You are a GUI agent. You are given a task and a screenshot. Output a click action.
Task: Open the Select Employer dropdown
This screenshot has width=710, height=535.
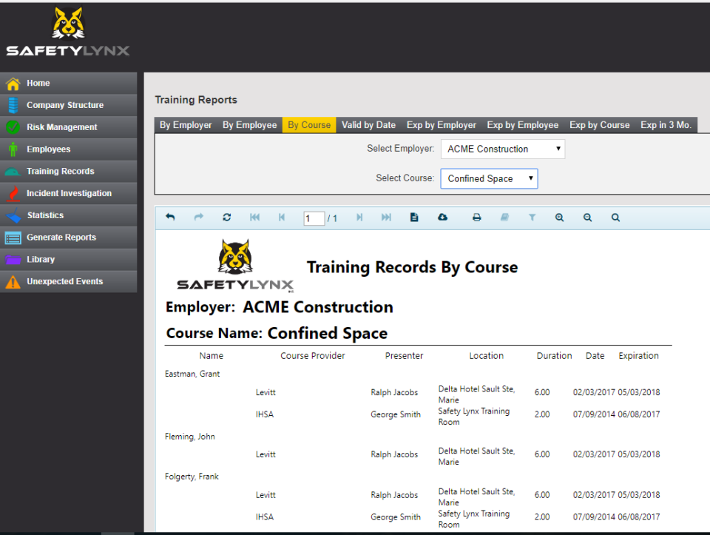503,149
